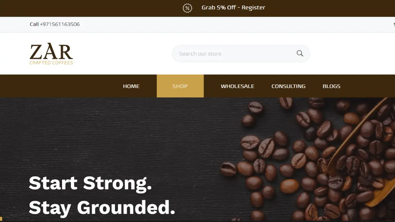Go to the HOME menu item

[131, 86]
